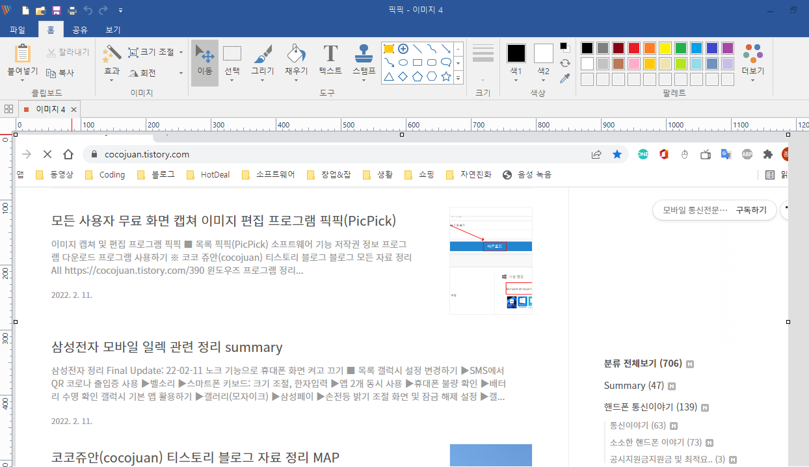
Task: Expand the 채우기 dropdown arrow
Action: (x=296, y=81)
